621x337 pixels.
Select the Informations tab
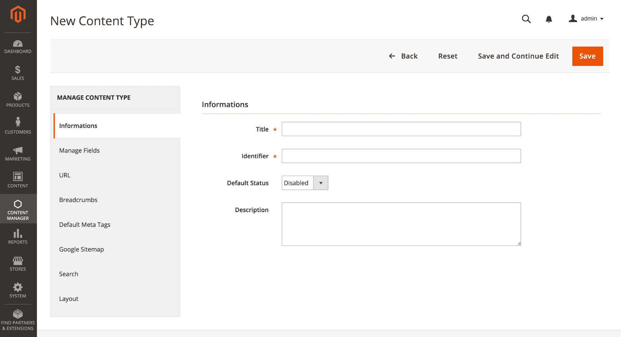pos(117,126)
